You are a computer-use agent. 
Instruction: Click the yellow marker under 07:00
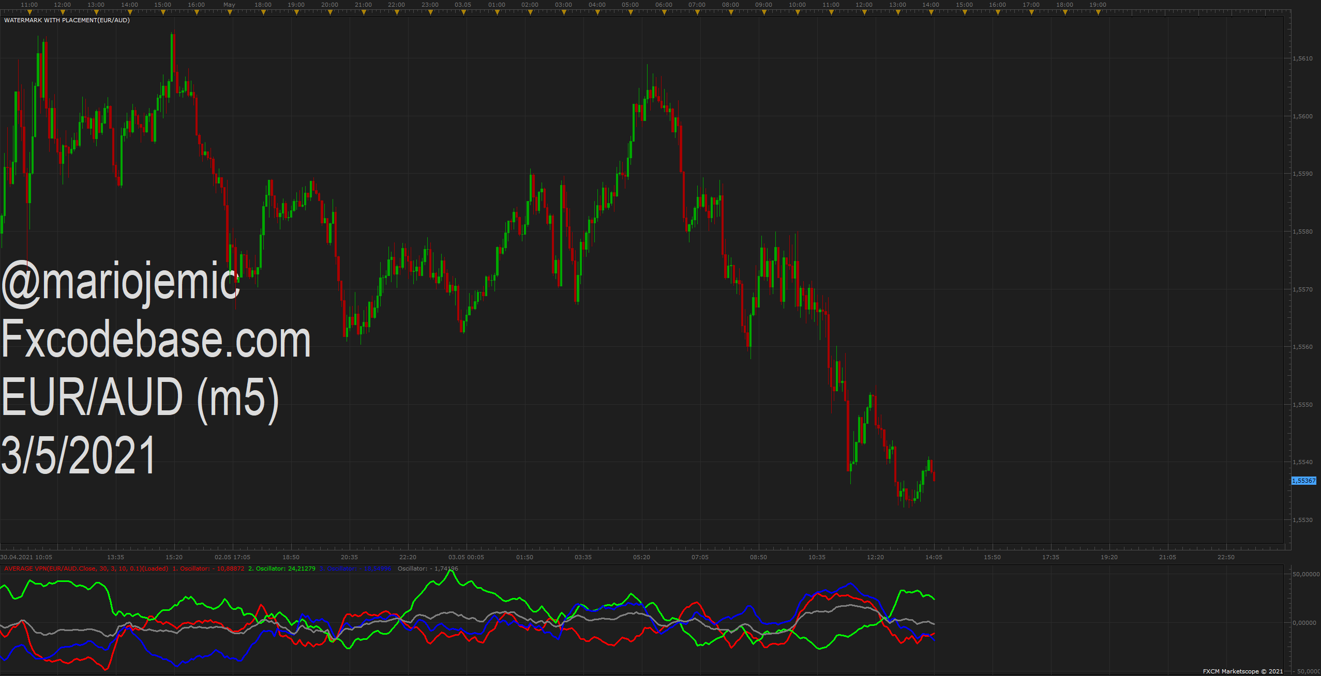(x=697, y=12)
